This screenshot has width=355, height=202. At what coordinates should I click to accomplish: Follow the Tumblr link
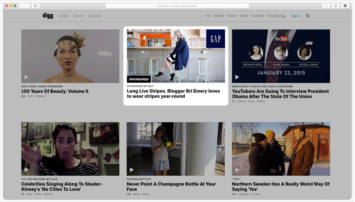[244, 16]
